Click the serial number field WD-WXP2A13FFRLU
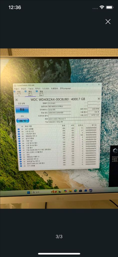 point(59,106)
